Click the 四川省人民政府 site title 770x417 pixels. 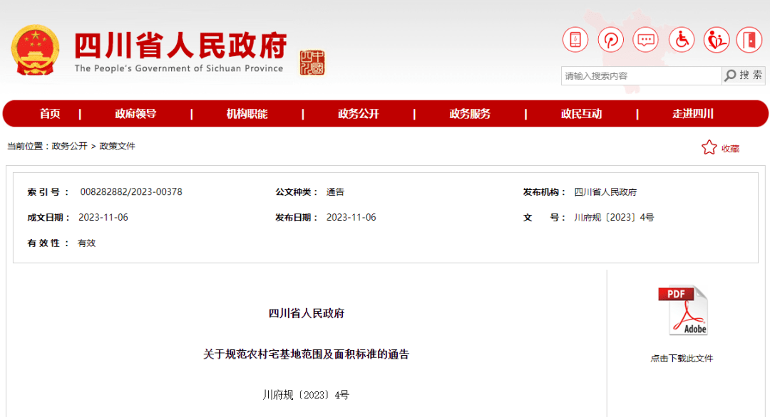pos(180,46)
